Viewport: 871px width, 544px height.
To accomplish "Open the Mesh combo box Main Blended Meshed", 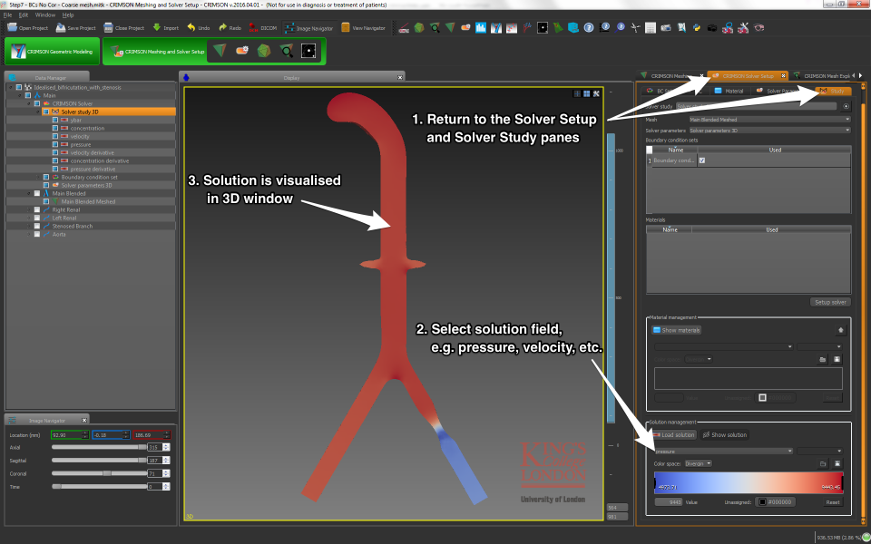I will [x=768, y=119].
